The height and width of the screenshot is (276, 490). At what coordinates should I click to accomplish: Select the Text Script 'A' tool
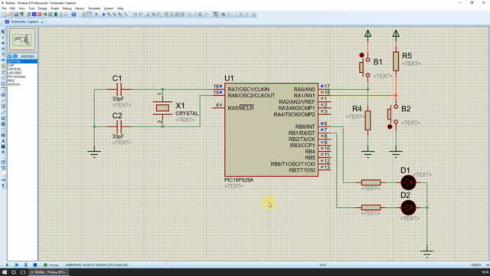[3, 141]
